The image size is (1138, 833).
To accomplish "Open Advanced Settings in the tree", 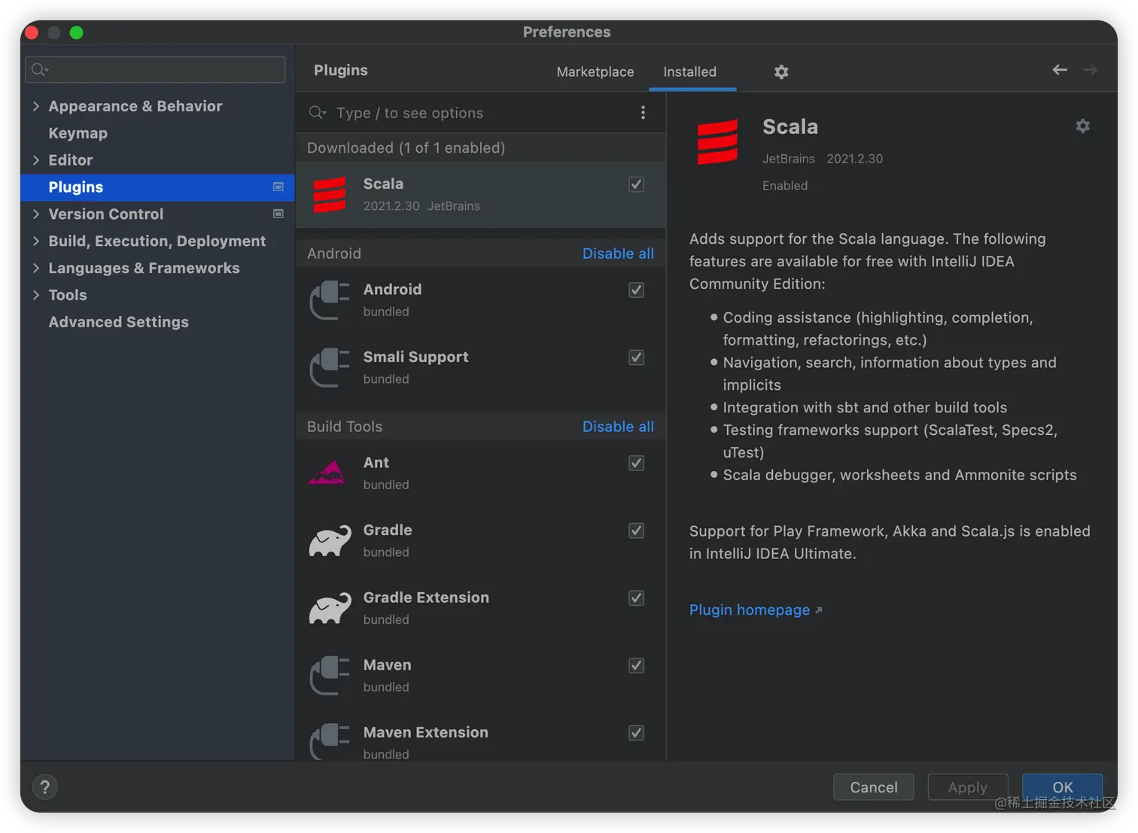I will coord(119,322).
